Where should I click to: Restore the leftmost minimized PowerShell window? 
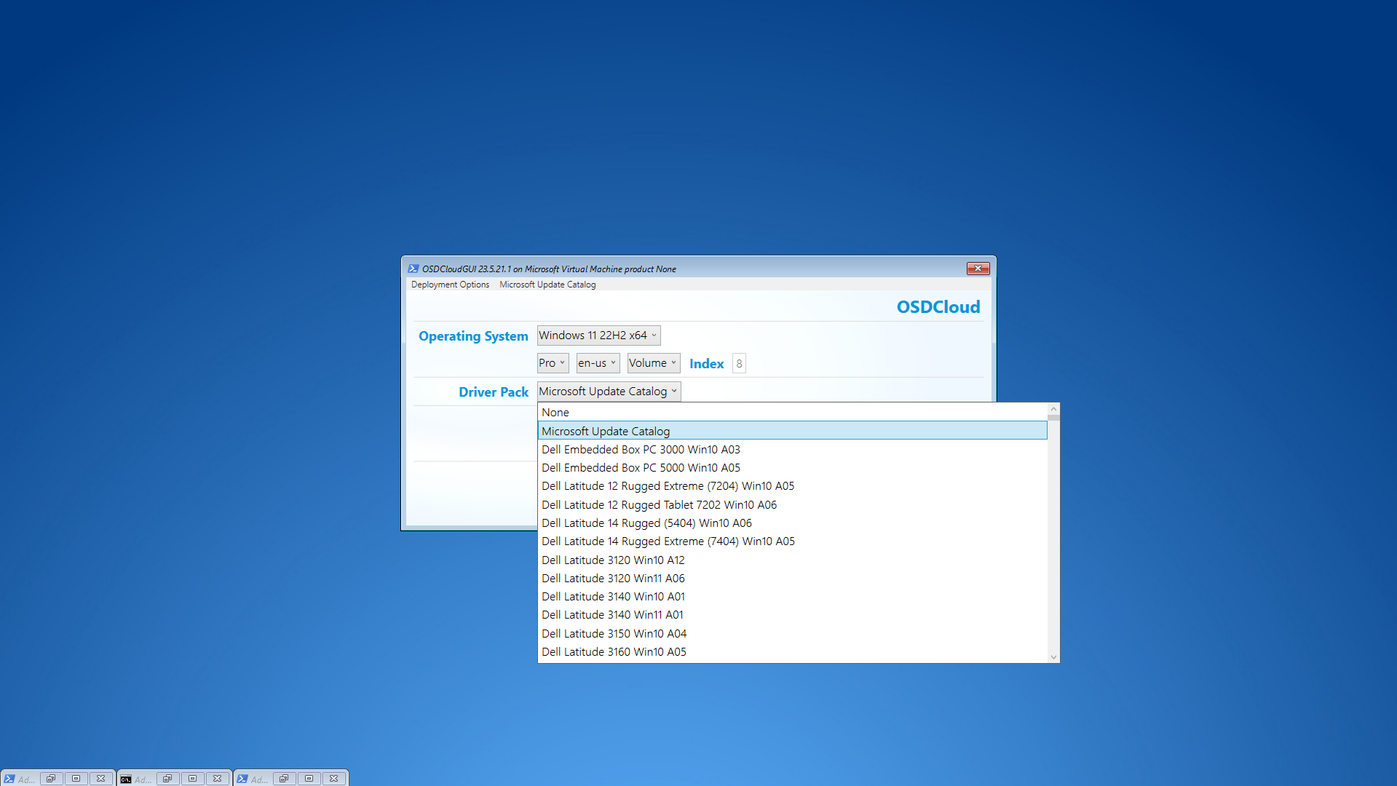[x=51, y=778]
